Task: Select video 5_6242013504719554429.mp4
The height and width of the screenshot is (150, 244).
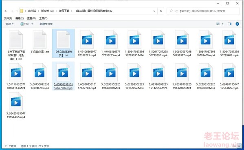Action: pos(229,76)
